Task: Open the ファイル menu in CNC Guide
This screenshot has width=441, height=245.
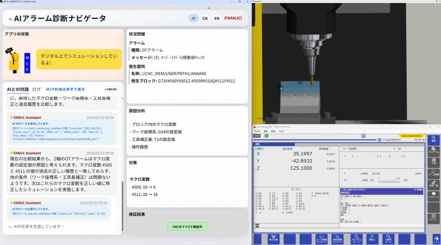Action: (x=257, y=131)
